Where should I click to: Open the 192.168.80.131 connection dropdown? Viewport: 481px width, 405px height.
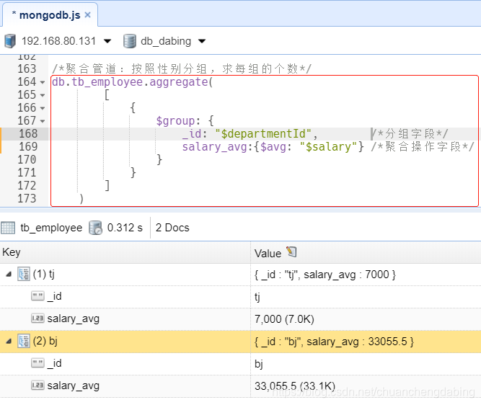(107, 41)
